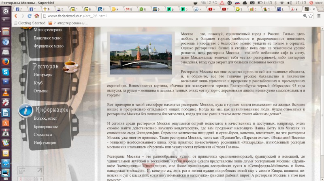Open the Интерьеры page
The width and height of the screenshot is (324, 181).
(43, 75)
